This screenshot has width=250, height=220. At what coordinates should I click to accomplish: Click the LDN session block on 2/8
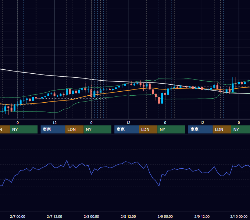(148, 129)
